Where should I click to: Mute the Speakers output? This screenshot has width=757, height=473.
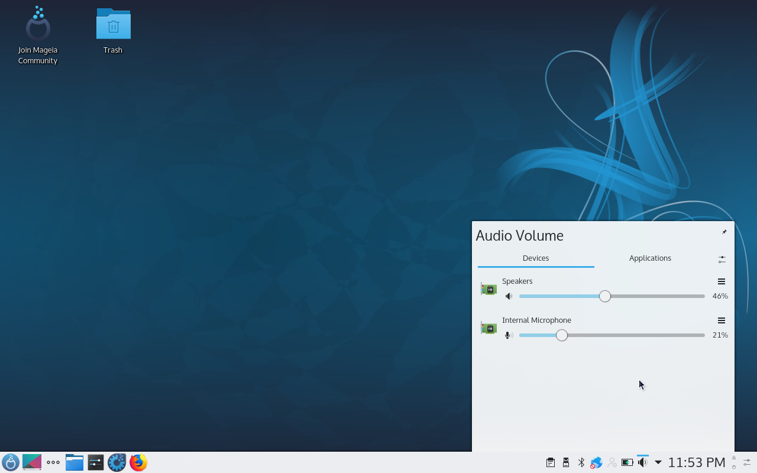click(x=509, y=296)
